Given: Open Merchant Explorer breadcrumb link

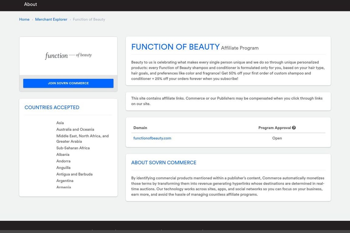Looking at the screenshot, I should tap(51, 19).
